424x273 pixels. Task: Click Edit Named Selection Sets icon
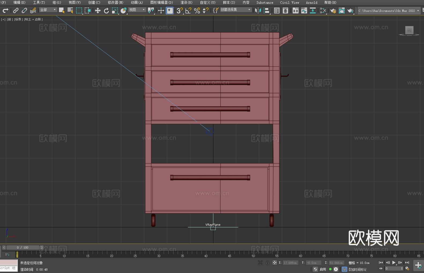pos(216,10)
